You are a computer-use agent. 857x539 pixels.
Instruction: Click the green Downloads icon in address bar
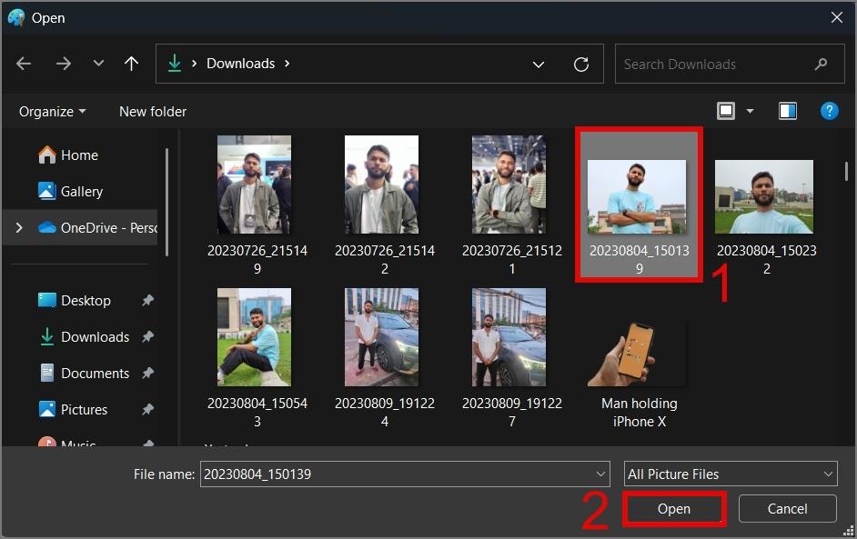point(175,64)
